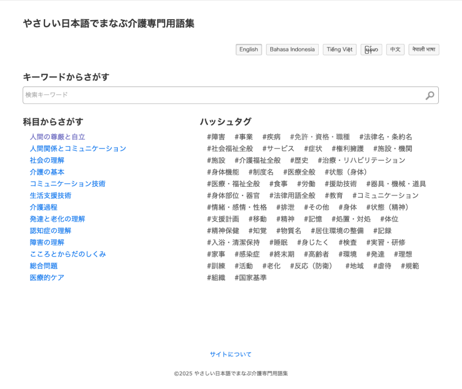Open the サイトについて footer link
The height and width of the screenshot is (389, 462).
(x=230, y=354)
